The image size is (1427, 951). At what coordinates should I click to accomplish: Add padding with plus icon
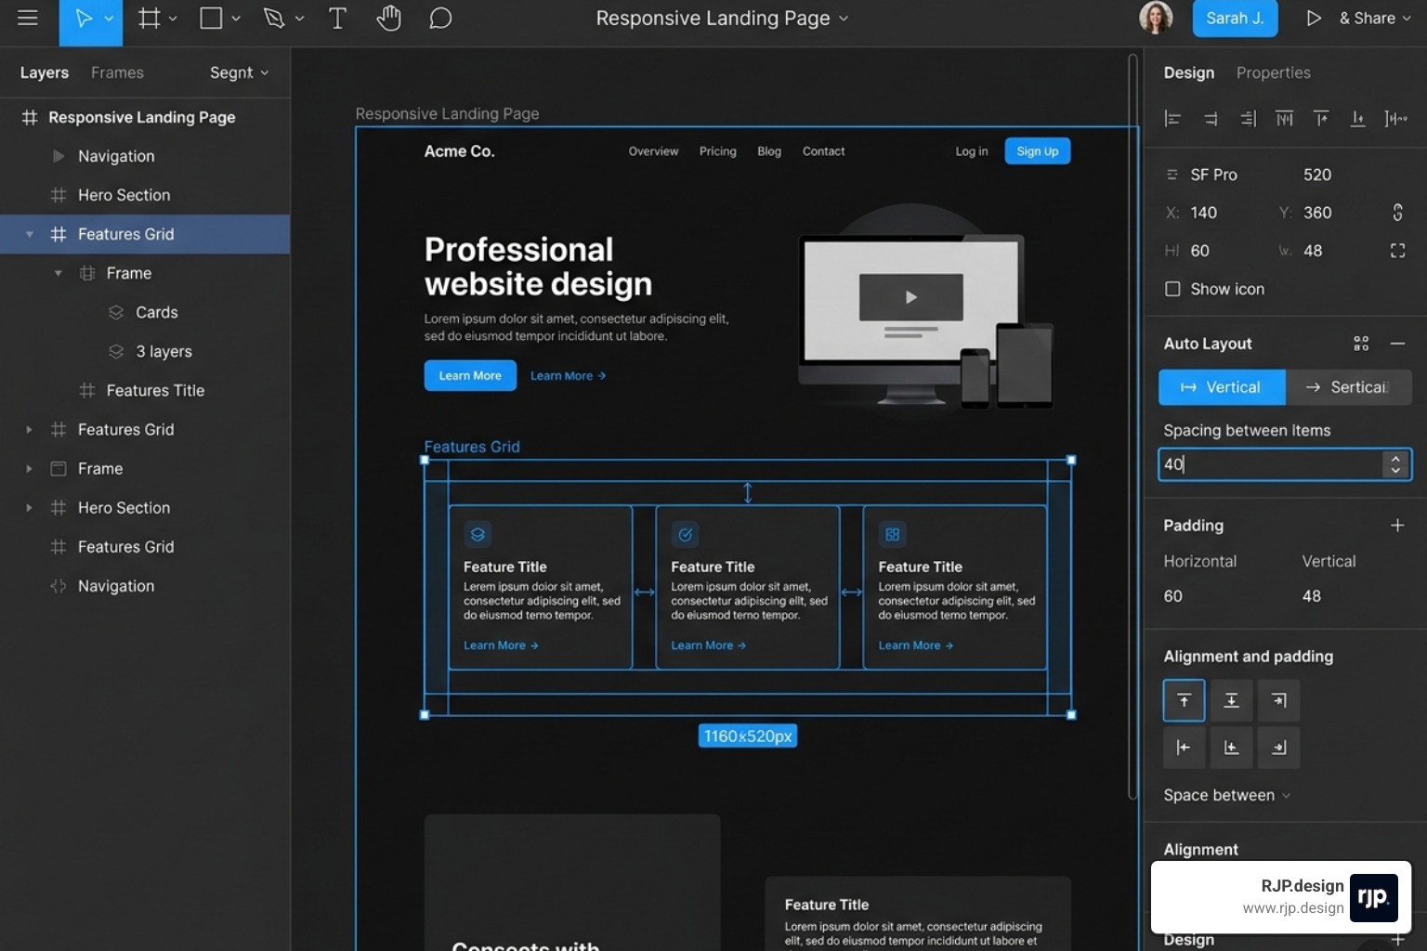coord(1397,526)
